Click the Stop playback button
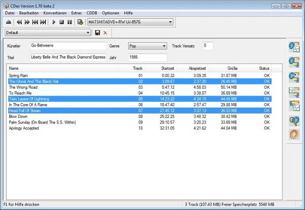The image size is (305, 210). [62, 22]
